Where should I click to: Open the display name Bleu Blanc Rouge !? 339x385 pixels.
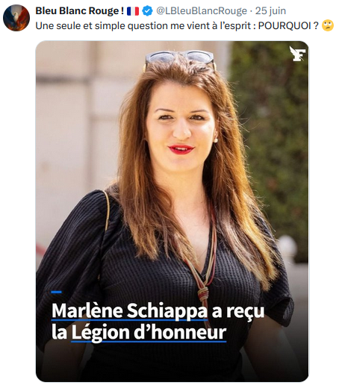pos(80,11)
